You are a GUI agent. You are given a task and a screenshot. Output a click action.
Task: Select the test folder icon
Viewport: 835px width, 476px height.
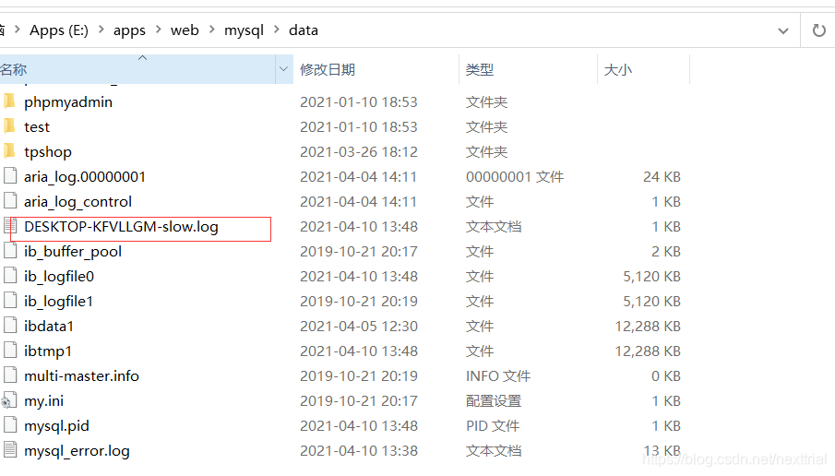coord(9,126)
